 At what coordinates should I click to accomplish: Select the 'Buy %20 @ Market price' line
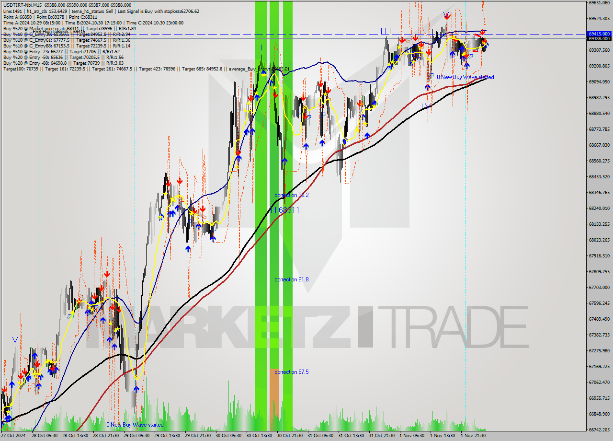coord(69,28)
